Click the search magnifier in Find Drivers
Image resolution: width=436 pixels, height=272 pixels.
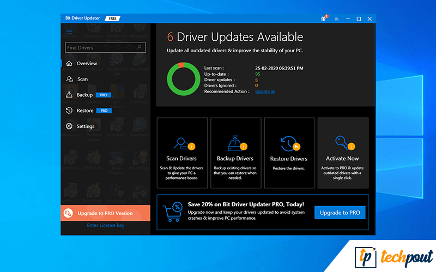point(141,48)
